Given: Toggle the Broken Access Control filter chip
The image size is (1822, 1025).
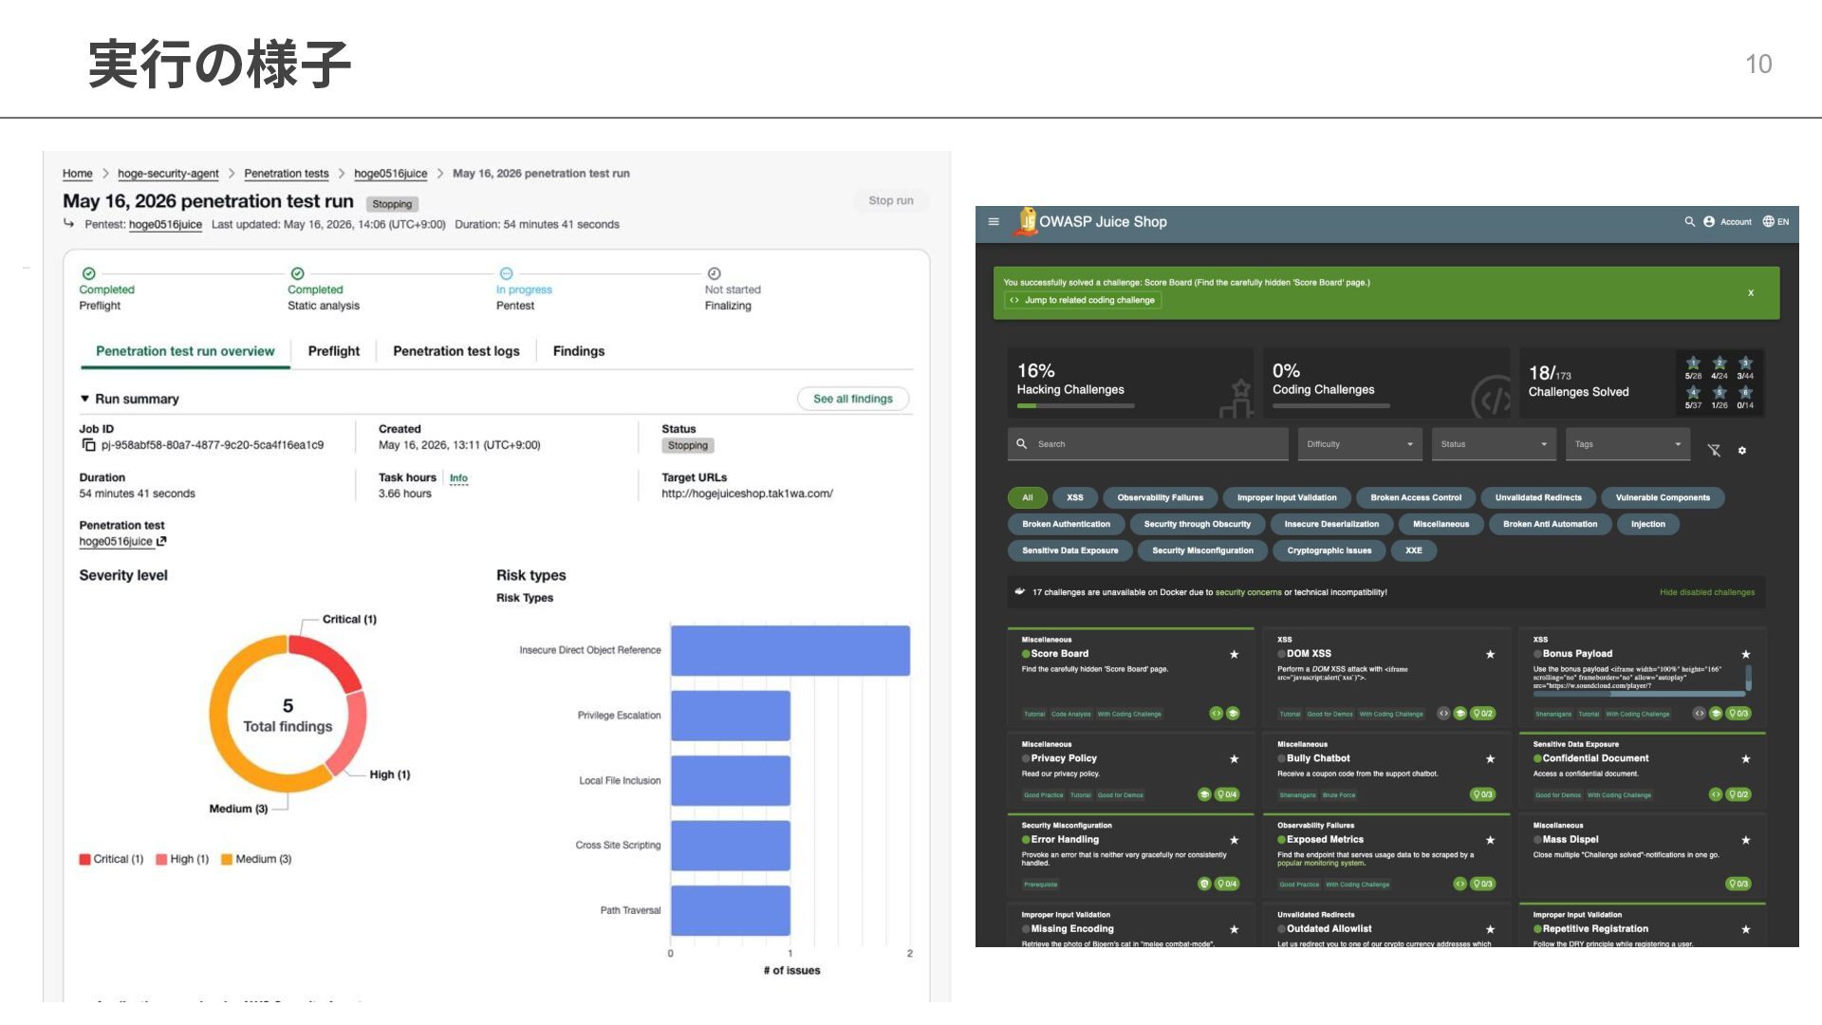Looking at the screenshot, I should pyautogui.click(x=1416, y=497).
